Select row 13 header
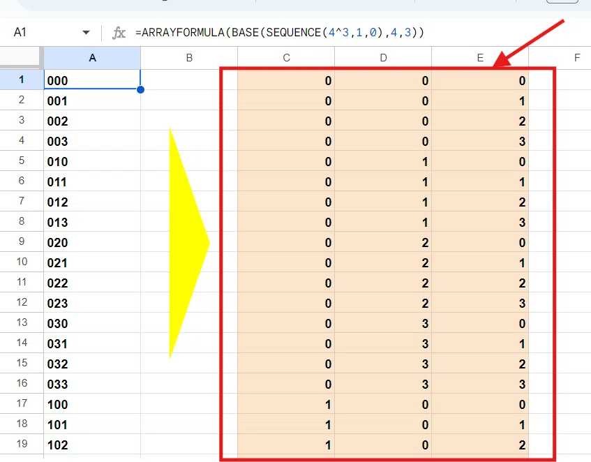 click(x=22, y=322)
